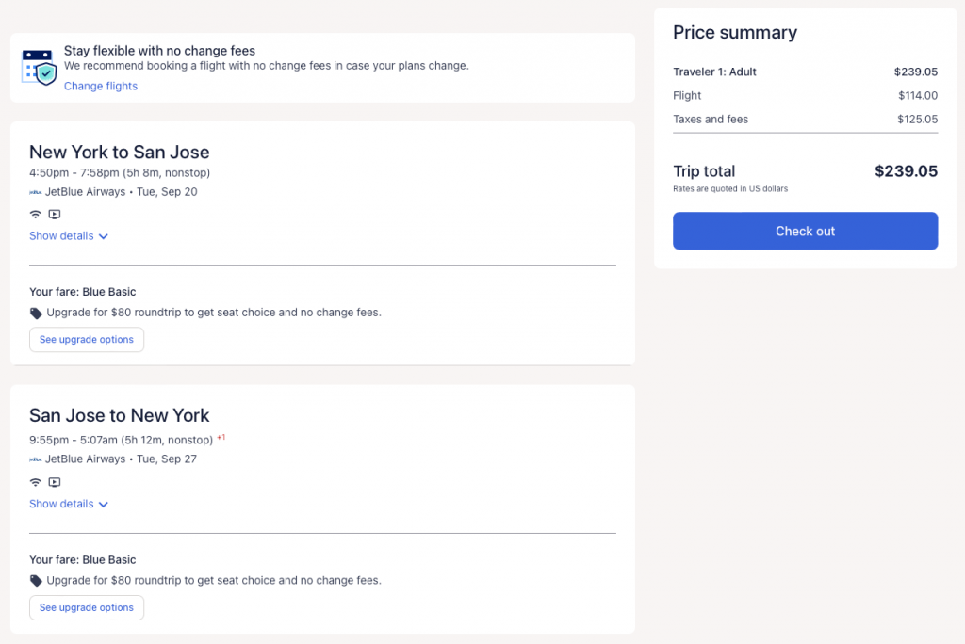Click the San Jose to New York heading

(120, 415)
